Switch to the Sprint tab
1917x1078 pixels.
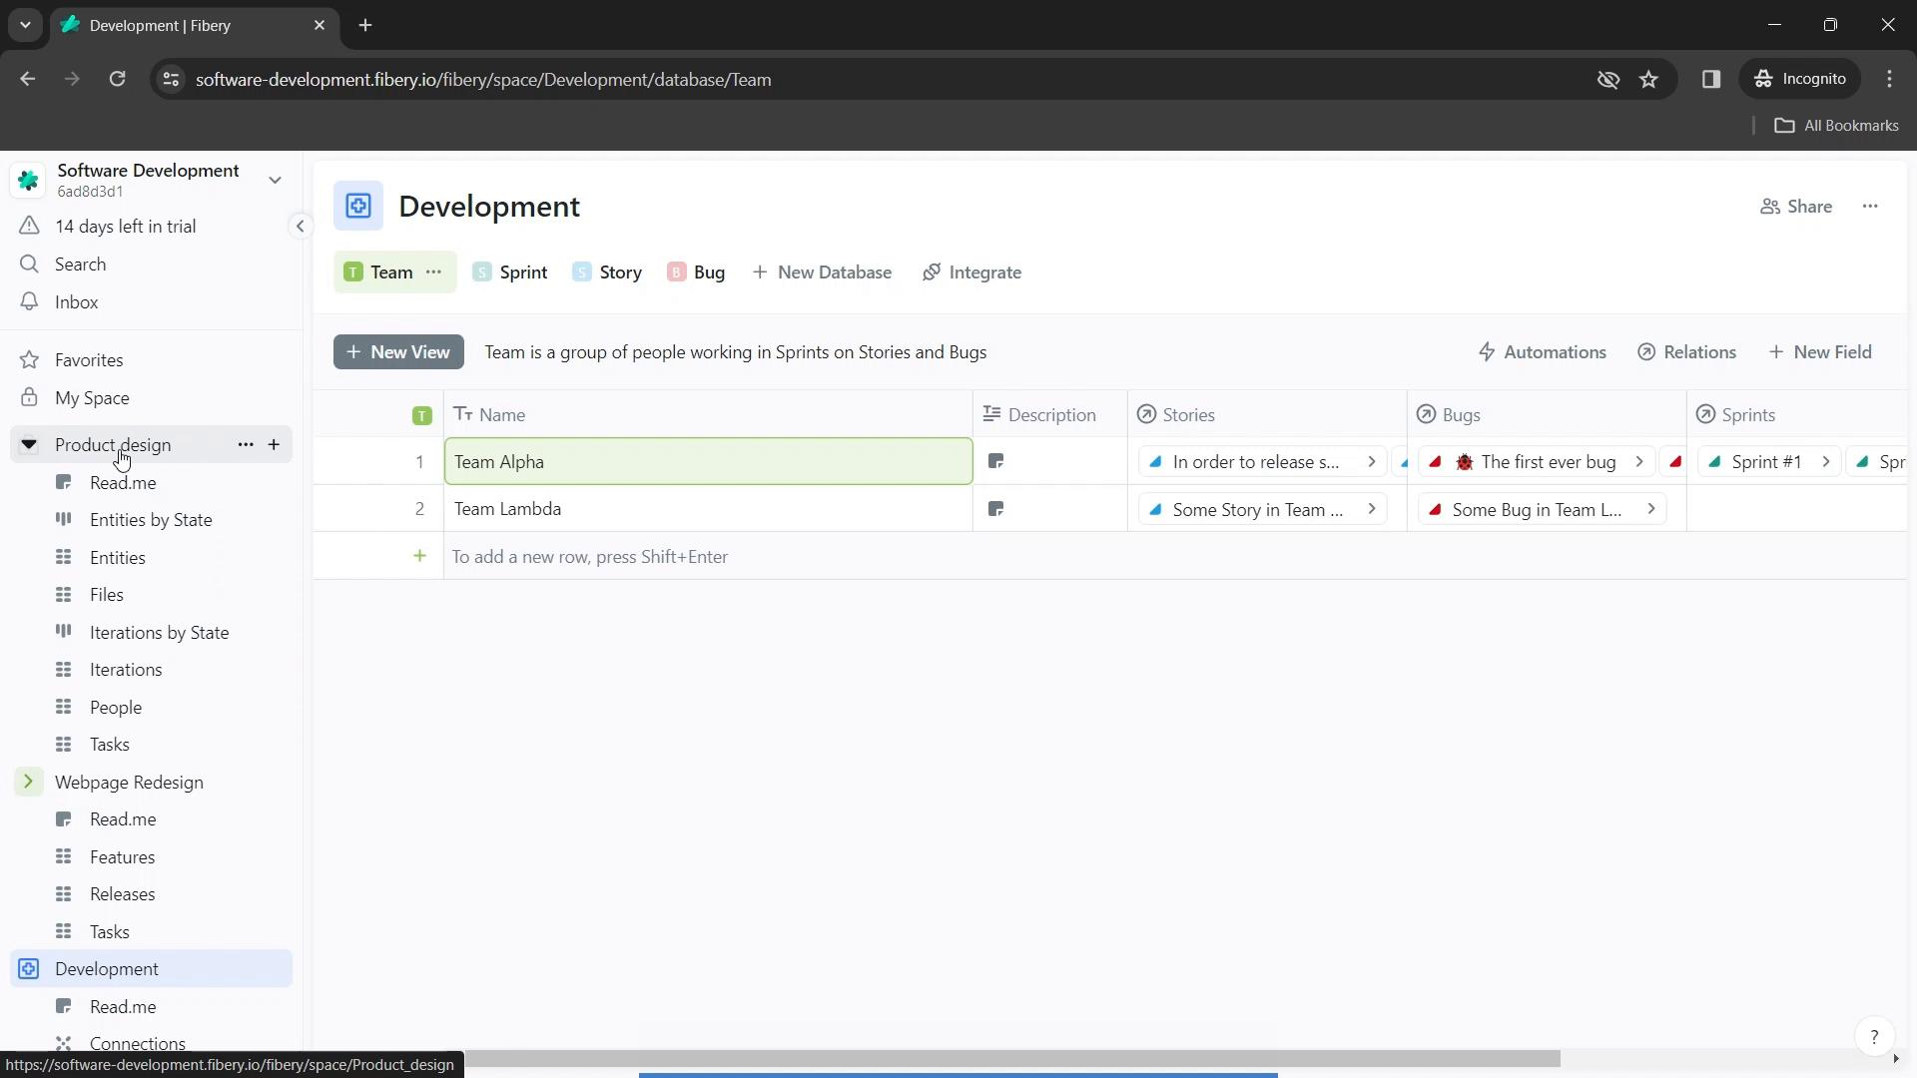pyautogui.click(x=525, y=272)
